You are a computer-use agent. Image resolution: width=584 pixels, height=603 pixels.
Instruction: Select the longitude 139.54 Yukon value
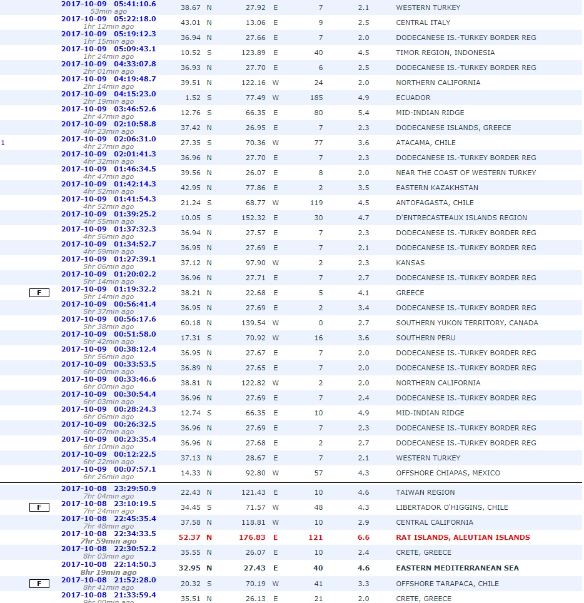click(x=253, y=323)
